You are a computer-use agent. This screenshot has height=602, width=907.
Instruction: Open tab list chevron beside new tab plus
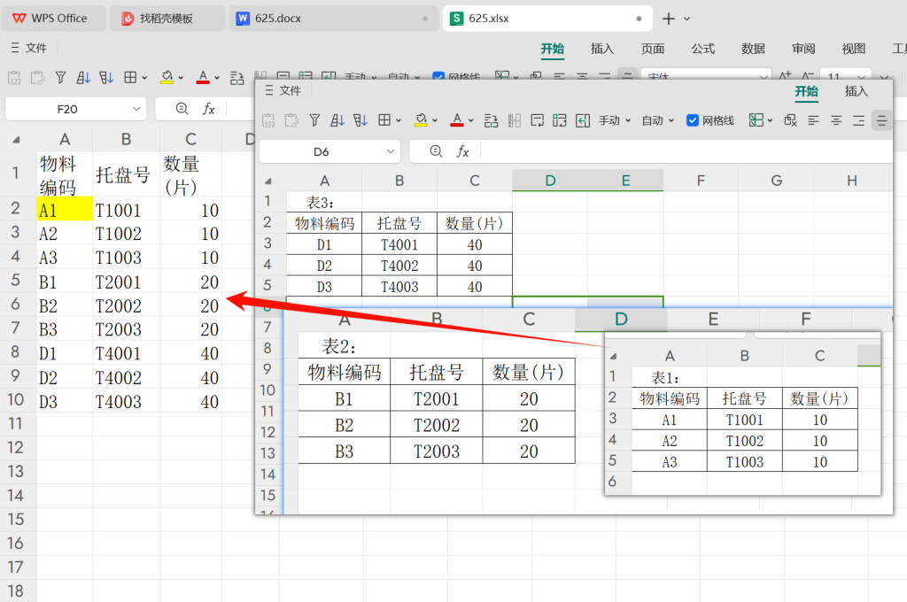click(686, 19)
